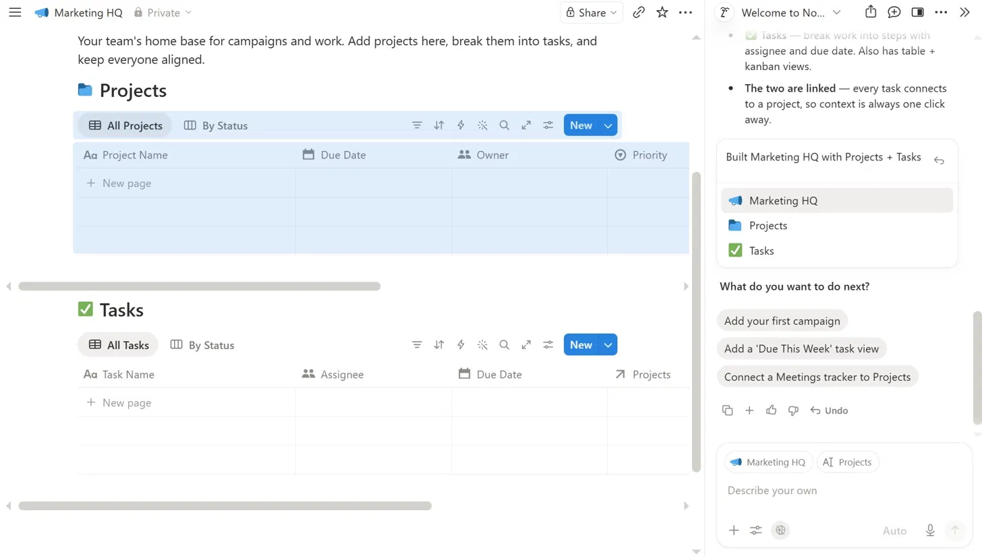This screenshot has width=982, height=556.
Task: Click reply arrow on Built Marketing HQ card
Action: (939, 160)
